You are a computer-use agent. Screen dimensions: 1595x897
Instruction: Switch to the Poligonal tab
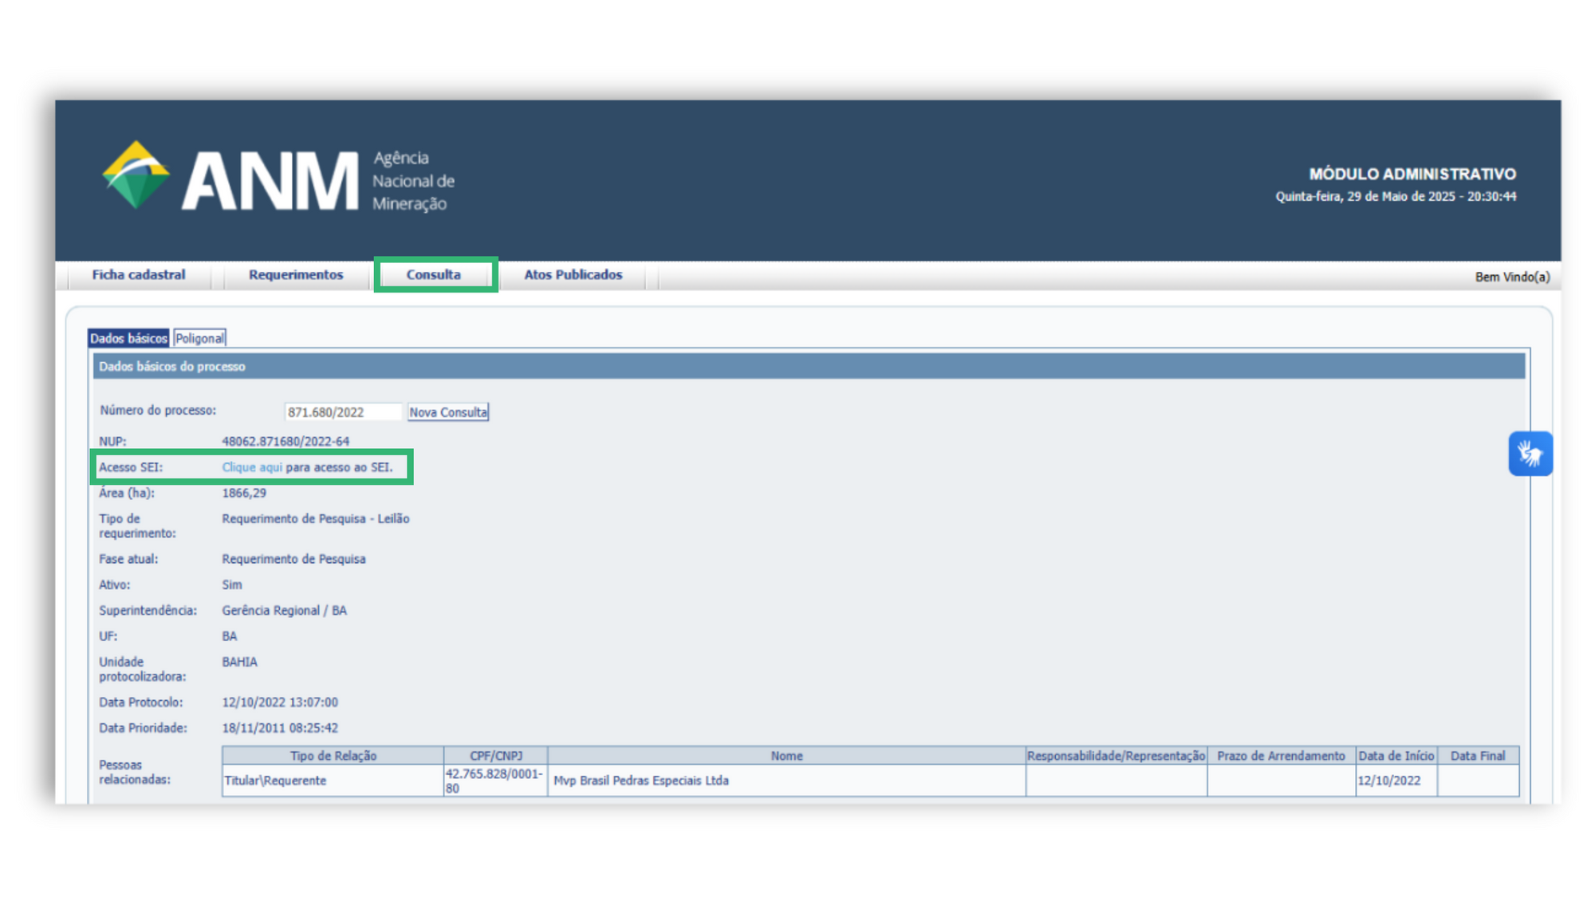(199, 338)
